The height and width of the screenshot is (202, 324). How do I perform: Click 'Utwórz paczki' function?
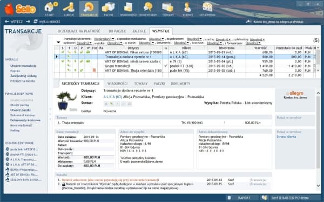click(21, 110)
